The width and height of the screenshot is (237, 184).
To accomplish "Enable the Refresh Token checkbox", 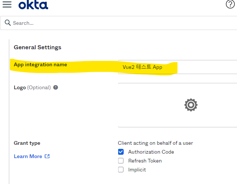I will [x=121, y=161].
